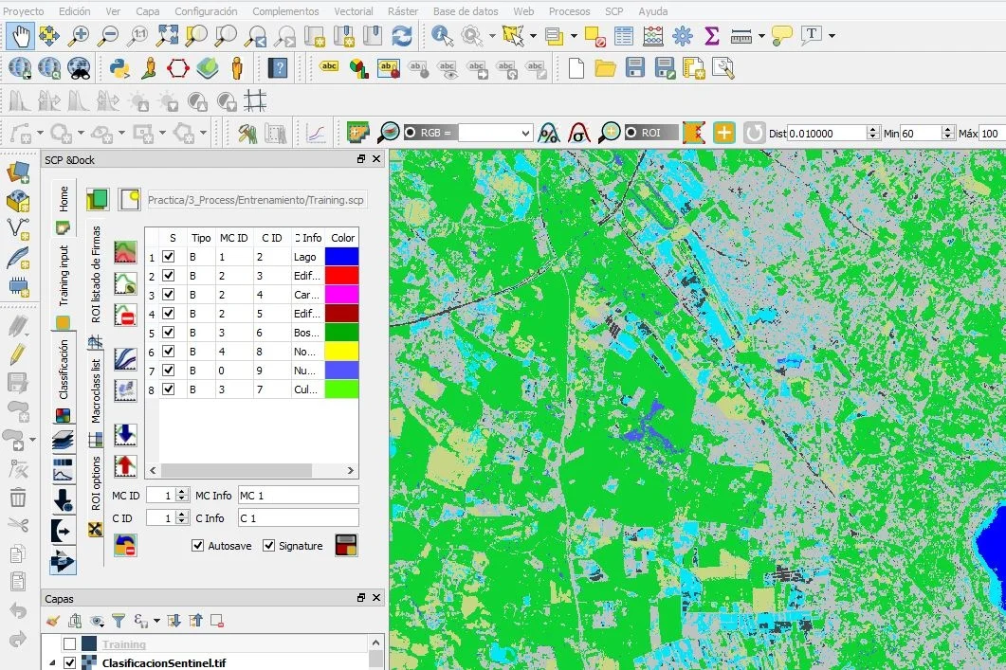Open project using the folder icon
1006x670 pixels.
point(605,68)
